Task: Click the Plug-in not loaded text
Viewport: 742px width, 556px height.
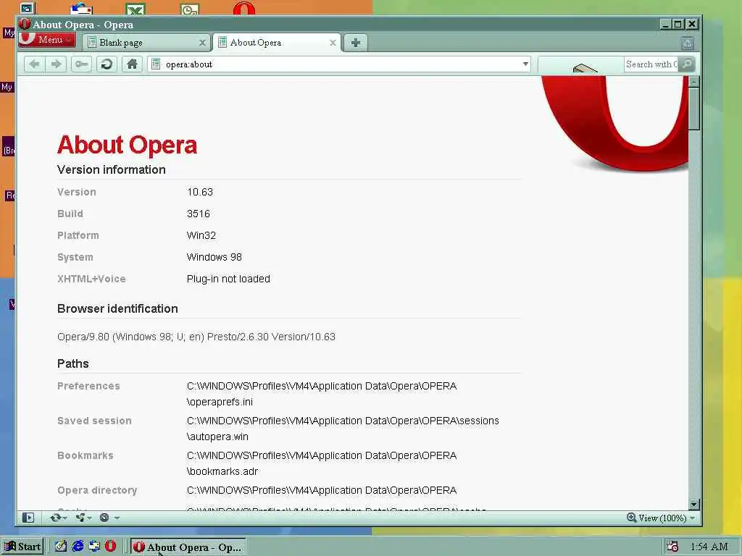Action: tap(228, 279)
